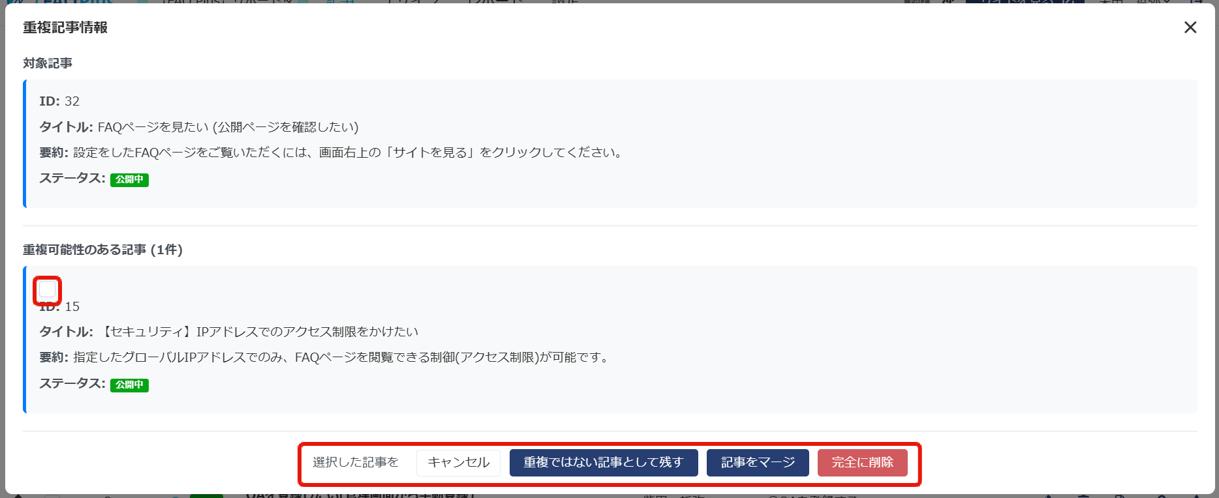Check the checkbox for duplicate article ID 15
The width and height of the screenshot is (1219, 498).
pos(48,289)
